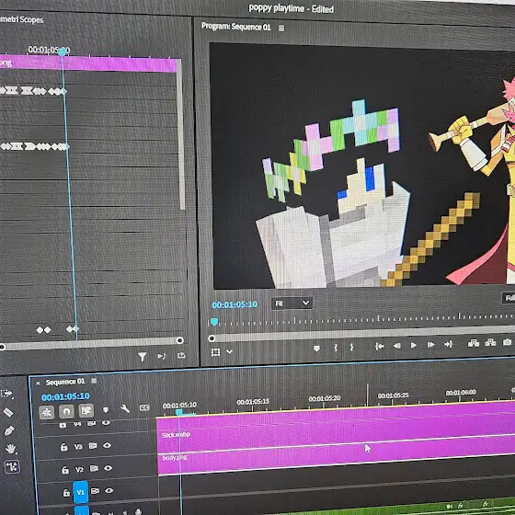Toggle V3 track target label
Image resolution: width=515 pixels, height=515 pixels.
click(78, 447)
